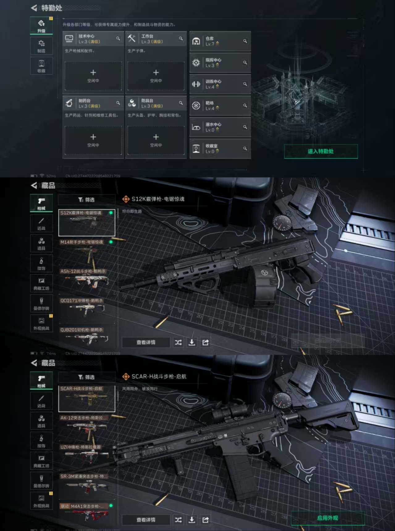Inspect 技术中心 with its magnifier icon
395x531 pixels.
click(118, 39)
